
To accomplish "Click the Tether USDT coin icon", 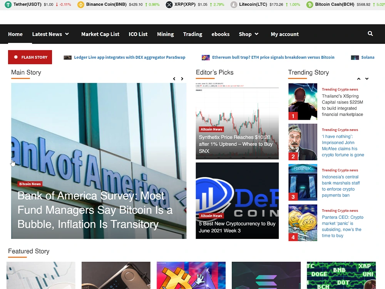I will [8, 4].
